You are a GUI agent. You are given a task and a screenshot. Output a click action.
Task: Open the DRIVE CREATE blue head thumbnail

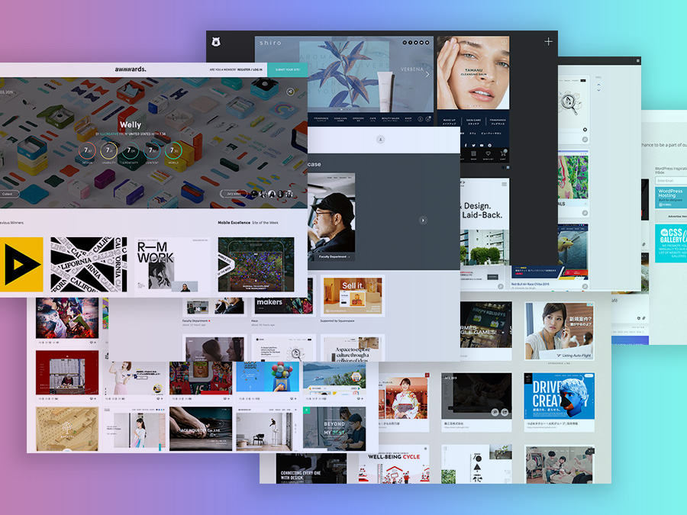(x=559, y=396)
